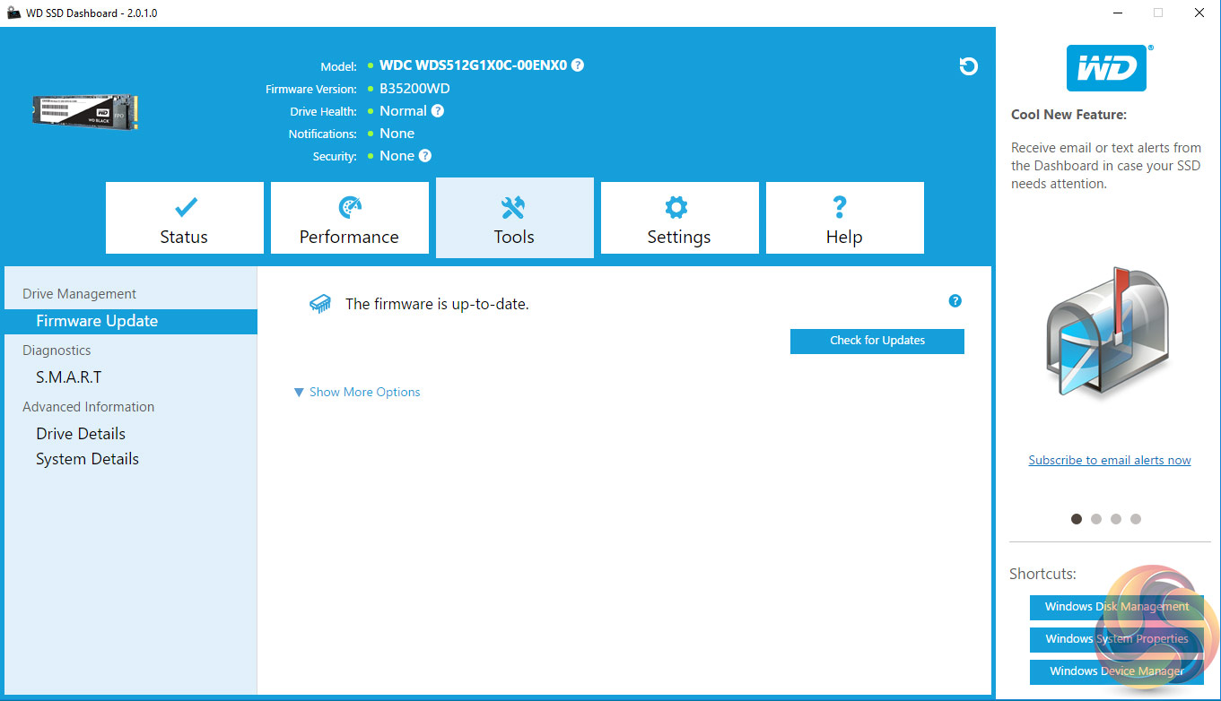Click the help icon in the firmware panel
1221x701 pixels.
(x=955, y=301)
